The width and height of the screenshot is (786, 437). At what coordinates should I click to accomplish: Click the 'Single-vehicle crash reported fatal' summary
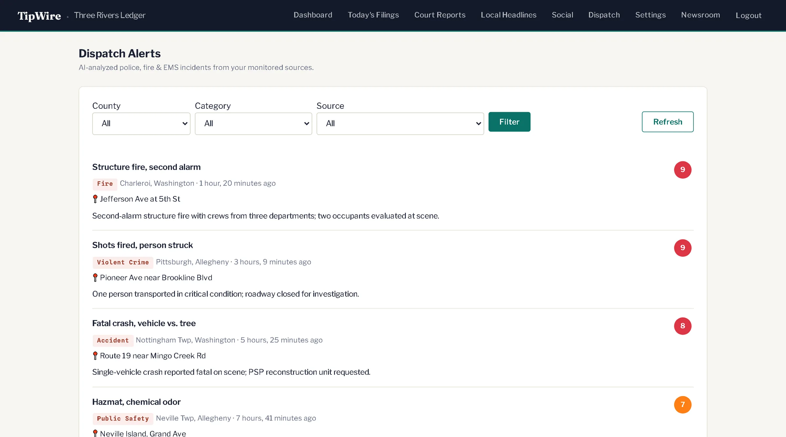(231, 372)
